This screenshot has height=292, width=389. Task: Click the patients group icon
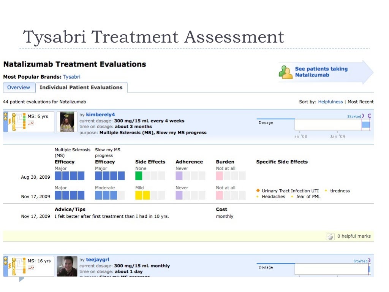click(x=286, y=72)
